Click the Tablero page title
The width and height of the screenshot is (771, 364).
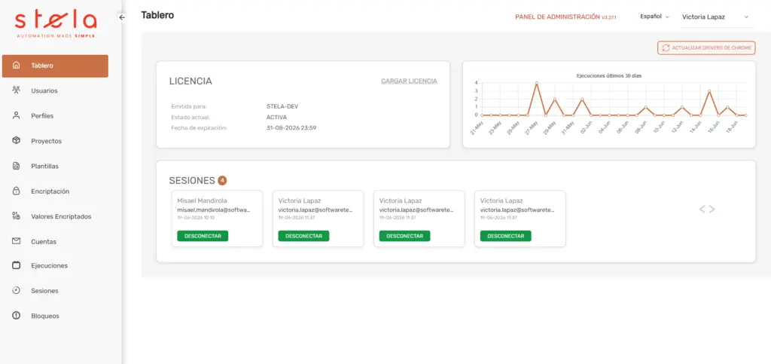click(x=157, y=15)
